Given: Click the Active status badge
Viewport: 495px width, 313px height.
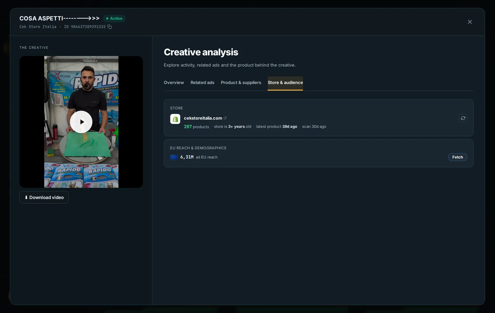Looking at the screenshot, I should click(114, 18).
